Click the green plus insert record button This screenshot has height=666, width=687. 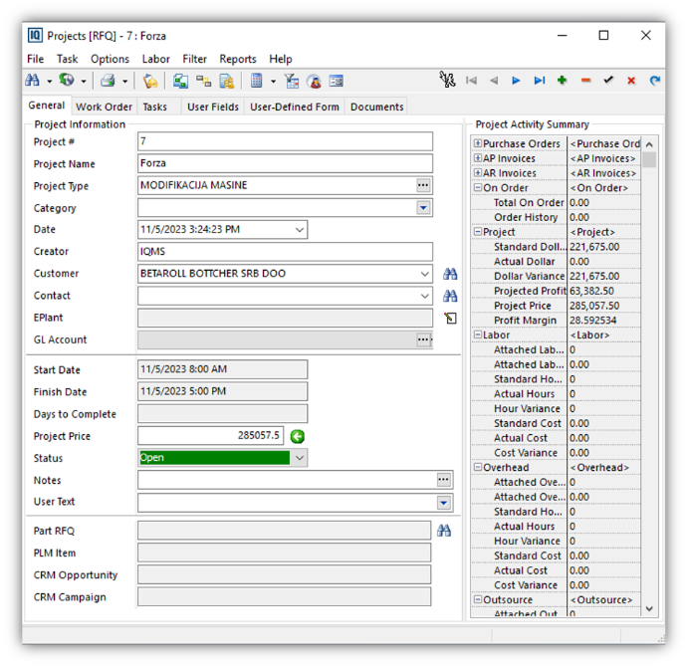pos(562,81)
